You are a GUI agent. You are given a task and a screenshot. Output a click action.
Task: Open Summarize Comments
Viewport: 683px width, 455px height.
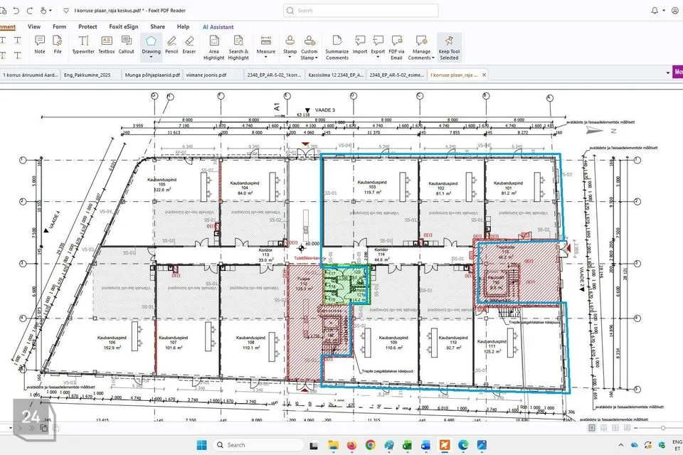pyautogui.click(x=337, y=47)
